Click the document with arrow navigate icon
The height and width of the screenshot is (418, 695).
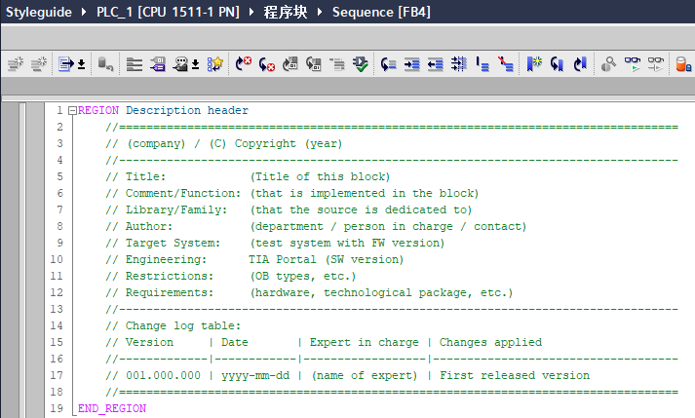66,64
